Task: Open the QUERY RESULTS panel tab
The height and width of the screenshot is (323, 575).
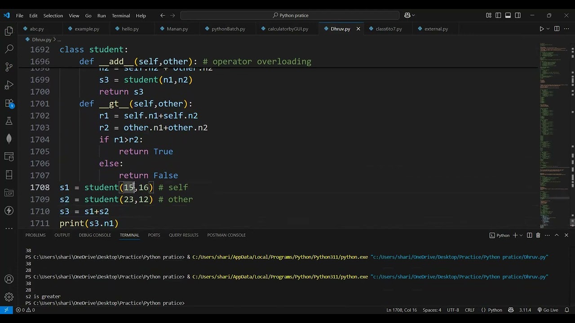Action: click(x=183, y=235)
